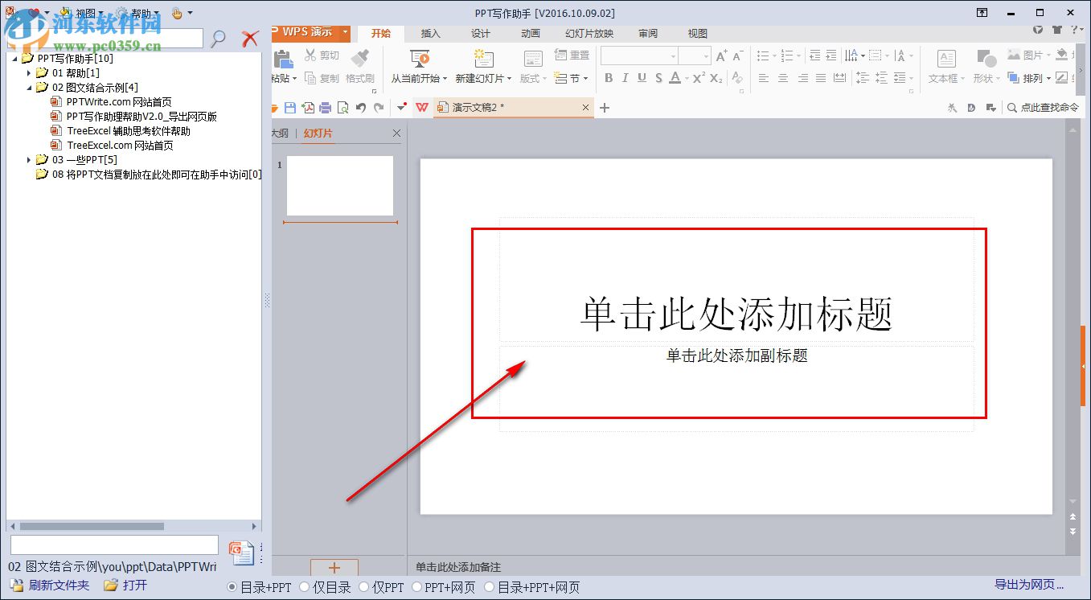
Task: Click the undo arrow icon
Action: (x=361, y=108)
